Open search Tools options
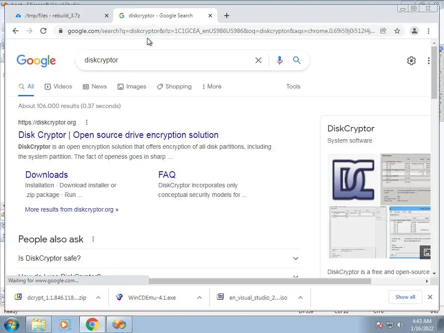 coord(293,87)
